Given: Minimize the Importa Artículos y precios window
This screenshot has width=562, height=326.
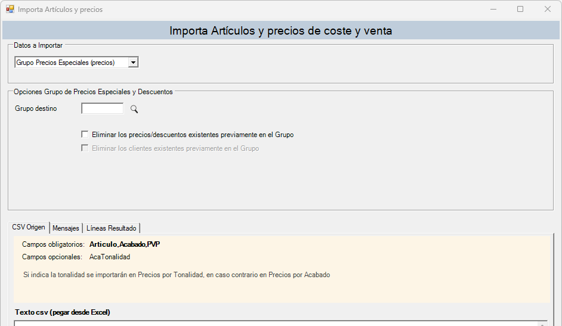Looking at the screenshot, I should 493,10.
